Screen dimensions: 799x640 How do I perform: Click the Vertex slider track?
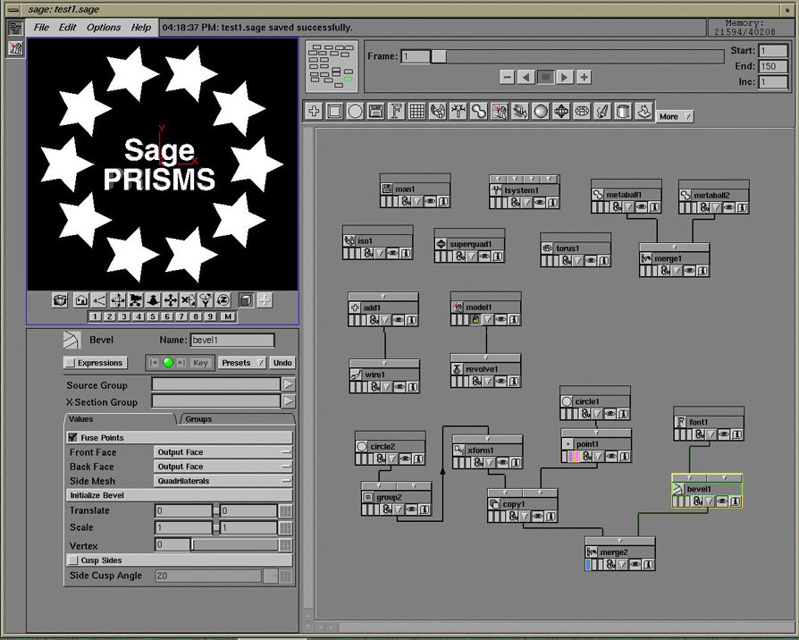click(x=235, y=545)
